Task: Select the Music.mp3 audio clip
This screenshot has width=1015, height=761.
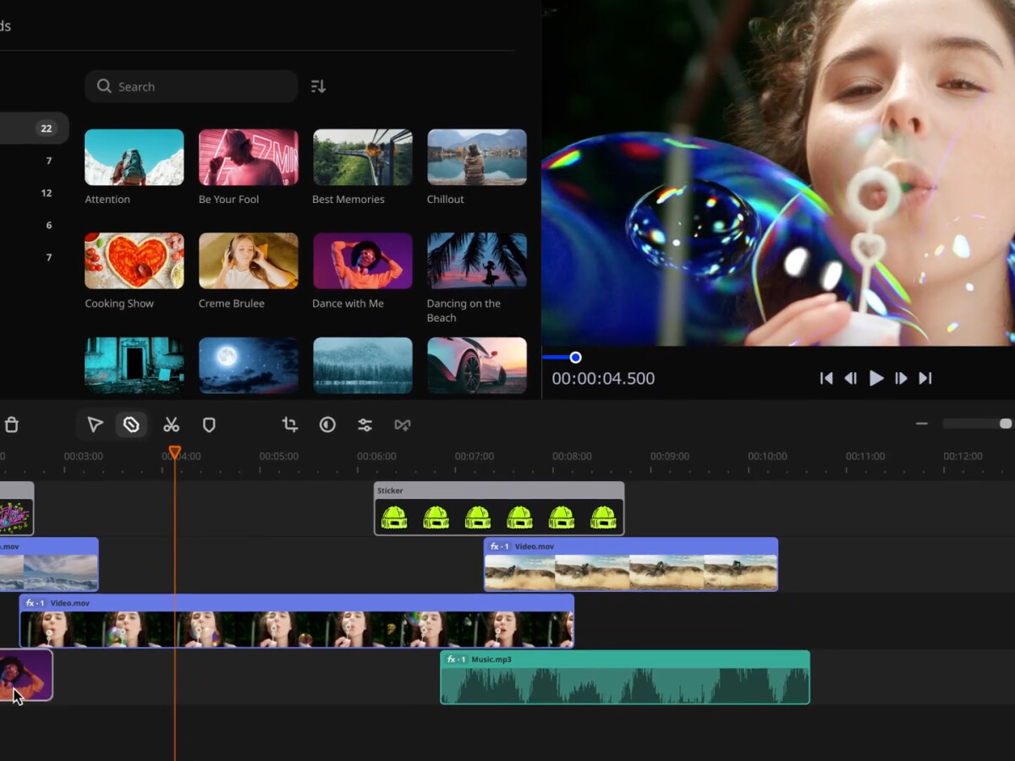Action: [624, 677]
